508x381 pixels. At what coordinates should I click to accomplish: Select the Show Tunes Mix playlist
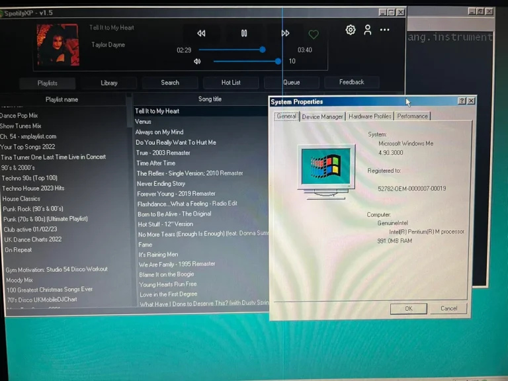(21, 126)
